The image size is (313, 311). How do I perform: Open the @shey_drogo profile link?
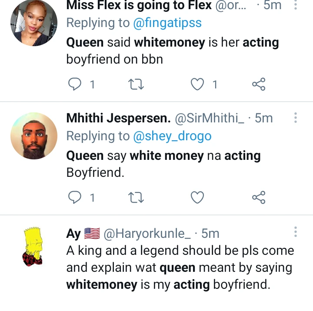pyautogui.click(x=172, y=136)
